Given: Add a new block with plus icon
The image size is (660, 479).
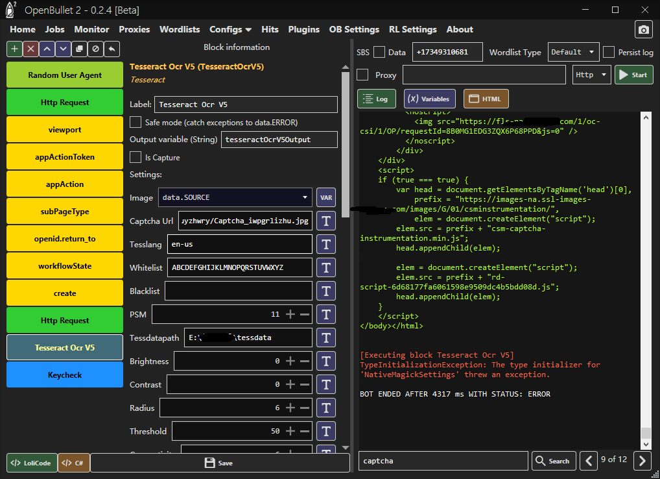Looking at the screenshot, I should (14, 49).
